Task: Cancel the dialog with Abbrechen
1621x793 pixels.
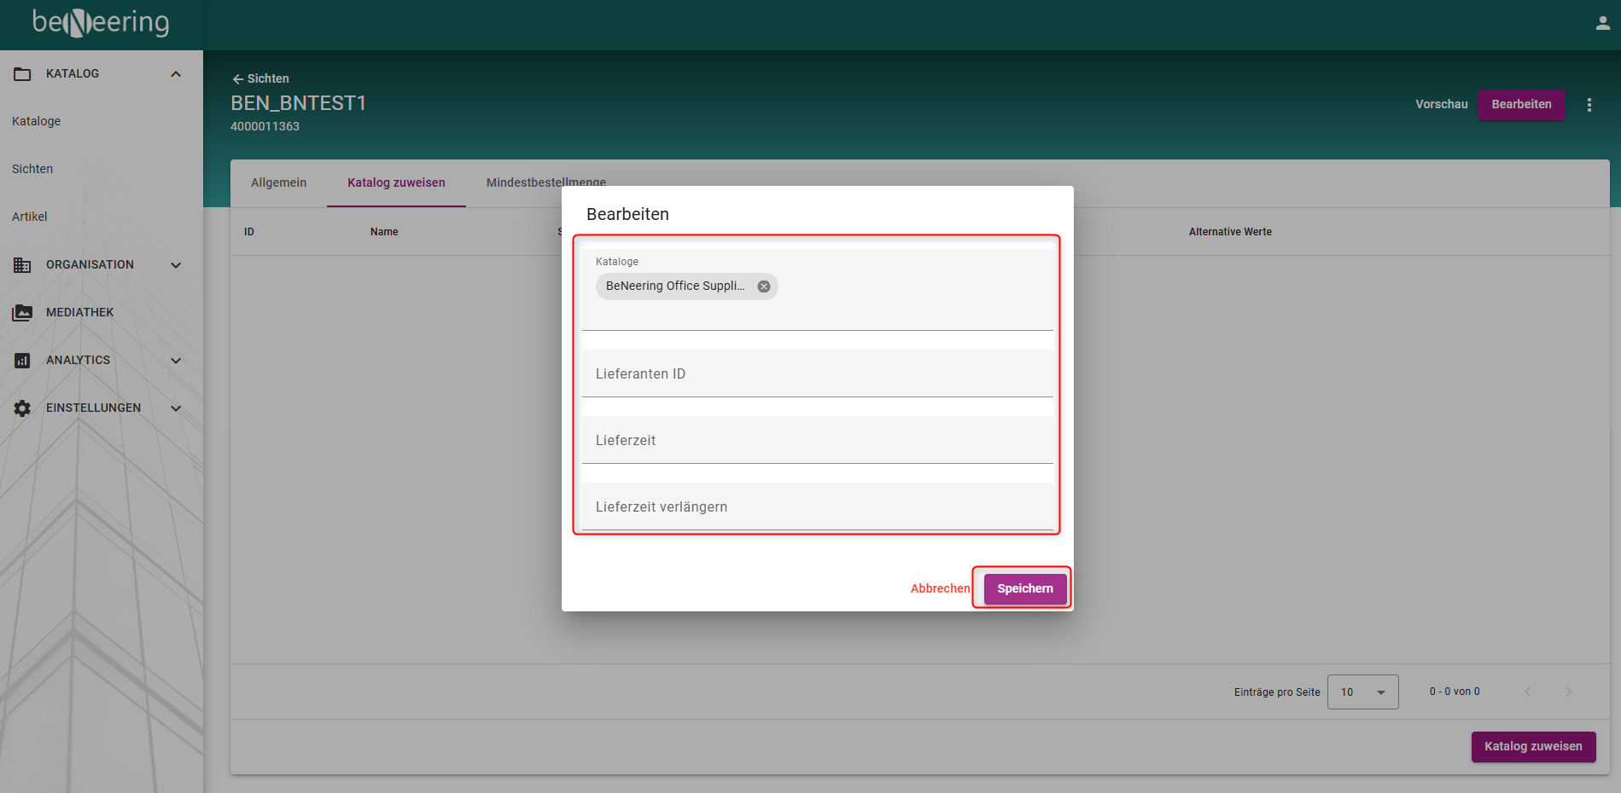Action: (940, 588)
